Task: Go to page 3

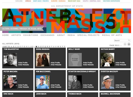Action: point(119,45)
